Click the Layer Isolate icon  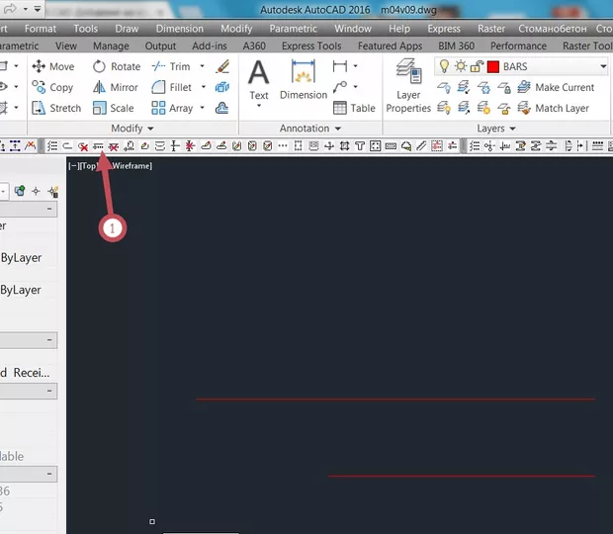click(x=464, y=87)
